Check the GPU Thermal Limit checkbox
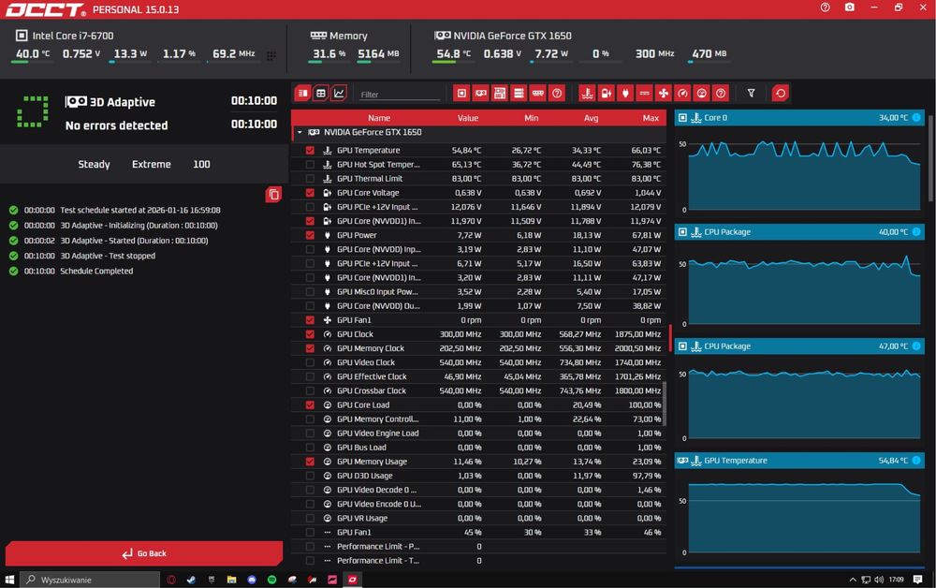936x588 pixels. pyautogui.click(x=310, y=179)
